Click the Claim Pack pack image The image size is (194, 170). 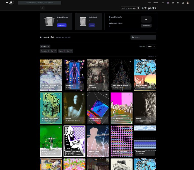pos(83,21)
